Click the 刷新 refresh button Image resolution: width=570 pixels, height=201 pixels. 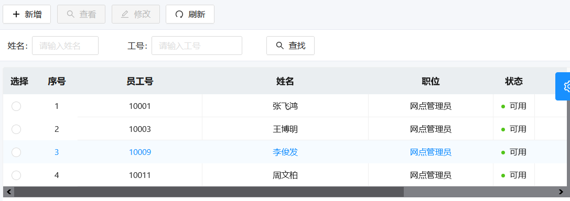coord(190,14)
